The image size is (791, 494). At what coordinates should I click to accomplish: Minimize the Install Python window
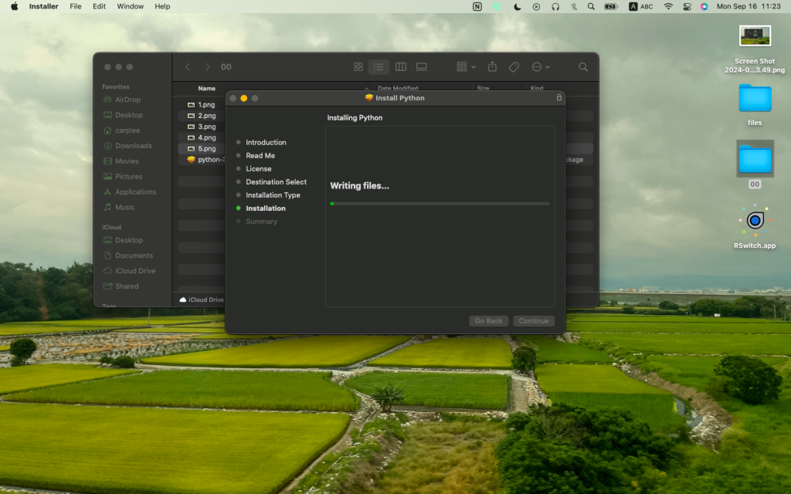243,98
